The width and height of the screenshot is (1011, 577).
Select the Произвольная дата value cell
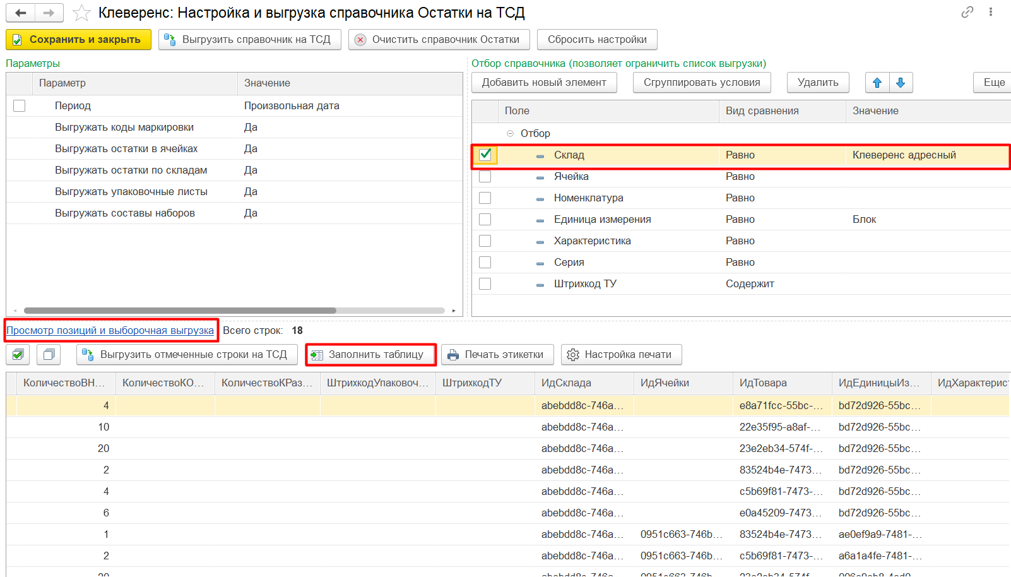[x=350, y=105]
